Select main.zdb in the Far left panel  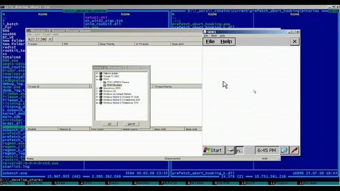pyautogui.click(x=12, y=117)
